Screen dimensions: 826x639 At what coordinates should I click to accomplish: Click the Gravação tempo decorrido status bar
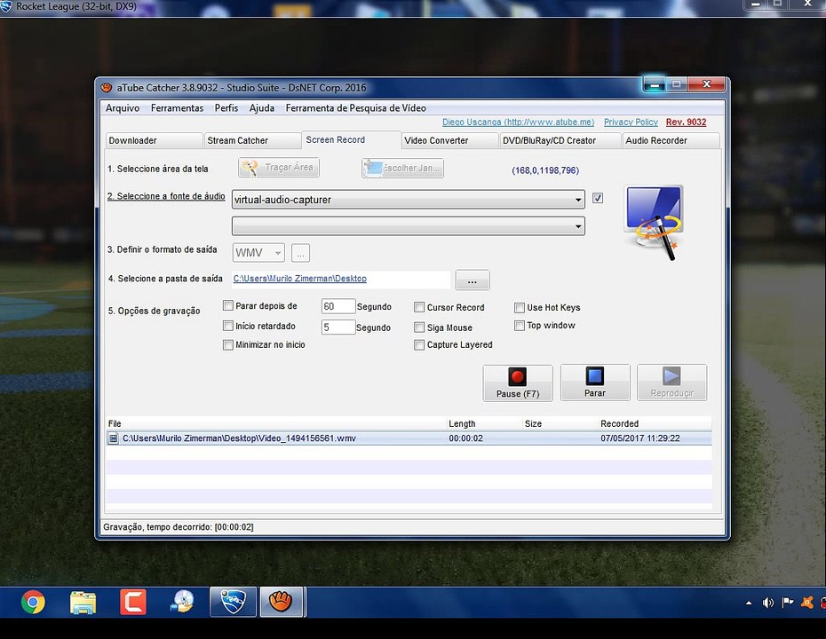pyautogui.click(x=412, y=527)
